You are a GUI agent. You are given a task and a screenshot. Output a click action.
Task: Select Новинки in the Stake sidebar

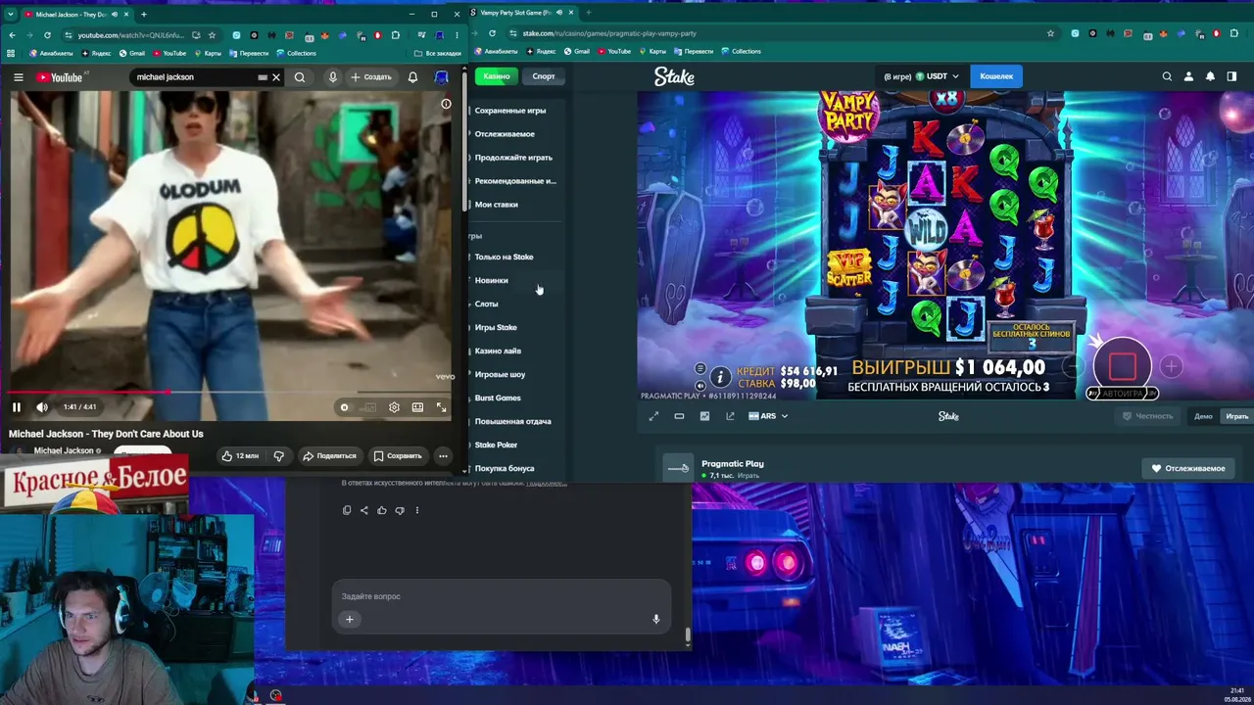pyautogui.click(x=492, y=281)
